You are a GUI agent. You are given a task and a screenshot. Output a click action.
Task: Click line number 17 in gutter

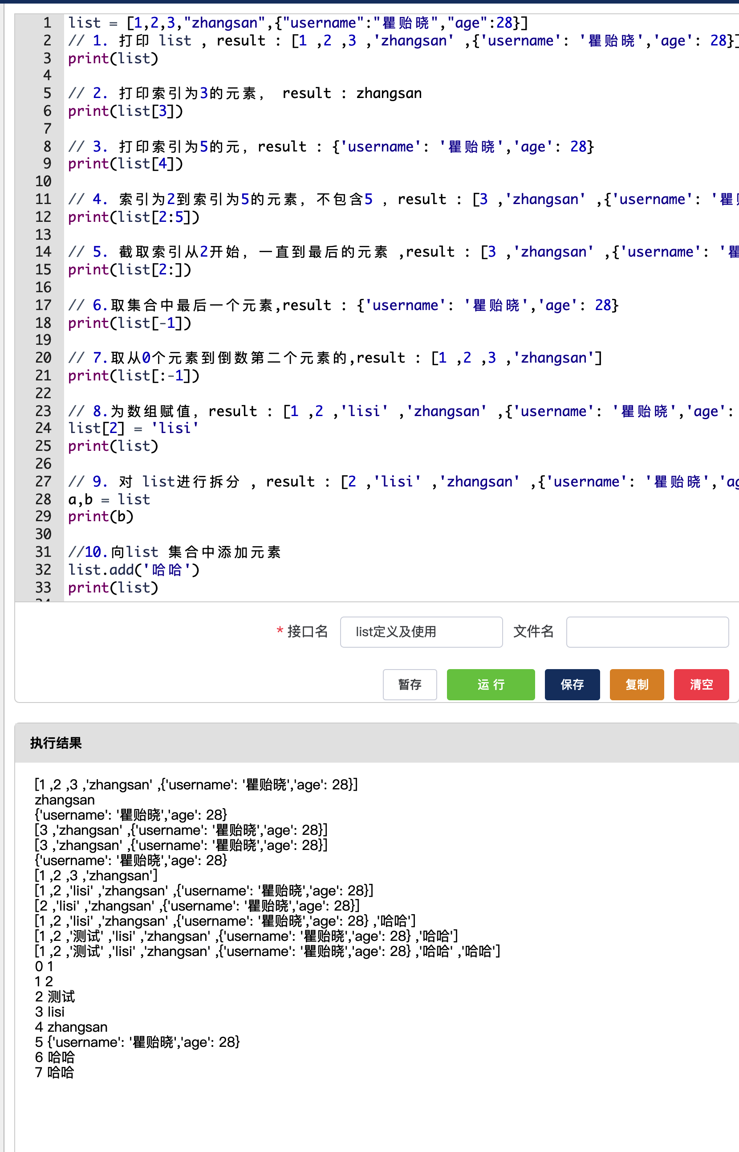(x=43, y=306)
